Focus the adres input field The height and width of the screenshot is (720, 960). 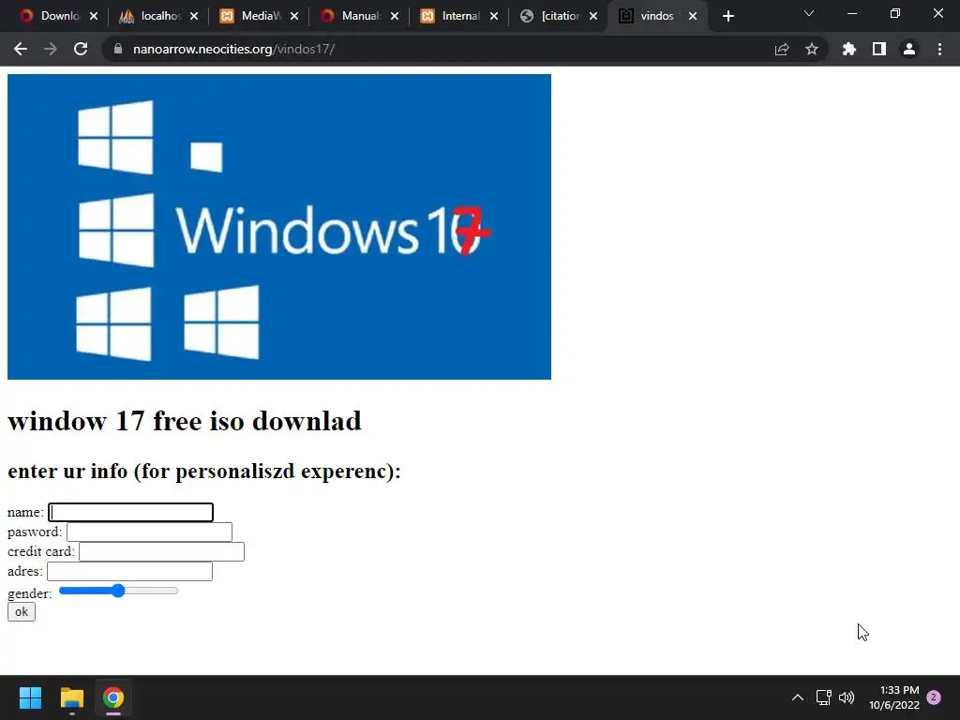[x=129, y=571]
